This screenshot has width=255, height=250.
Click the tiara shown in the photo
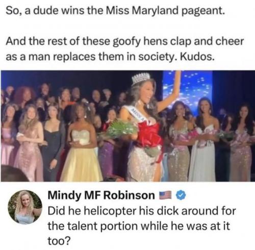[x=140, y=79]
